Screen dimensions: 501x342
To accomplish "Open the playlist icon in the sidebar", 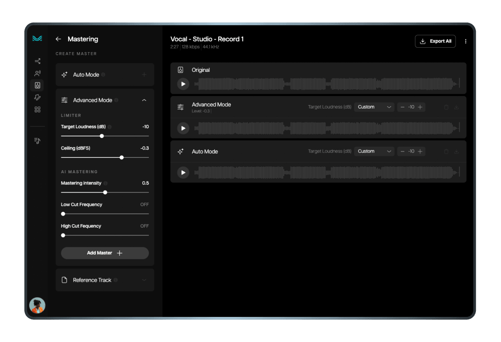I will tap(37, 140).
